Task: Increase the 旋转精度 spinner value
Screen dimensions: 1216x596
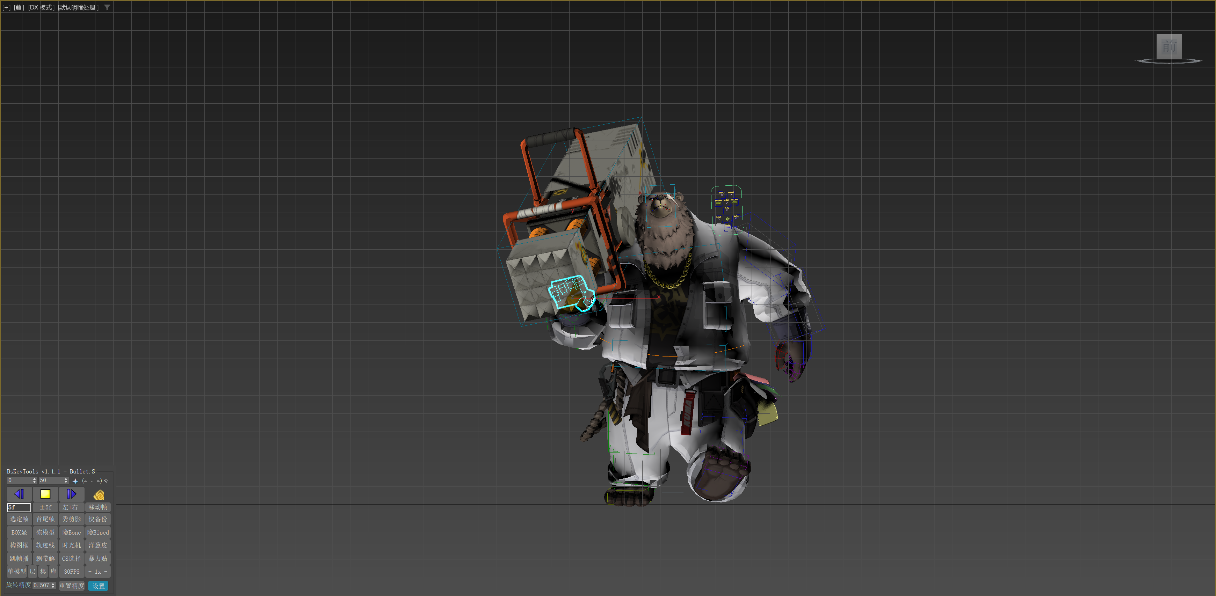Action: (x=53, y=584)
